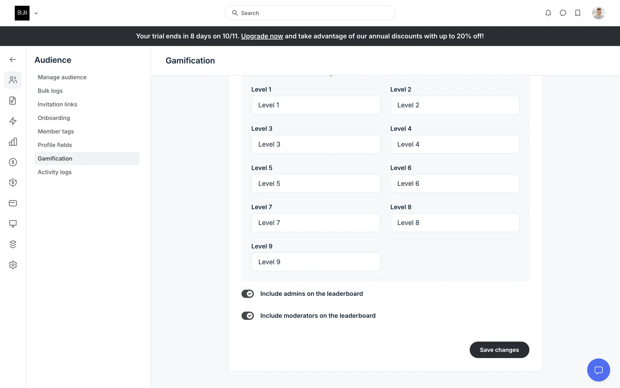The image size is (620, 388).
Task: Expand the community switcher dropdown arrow
Action: click(x=36, y=13)
